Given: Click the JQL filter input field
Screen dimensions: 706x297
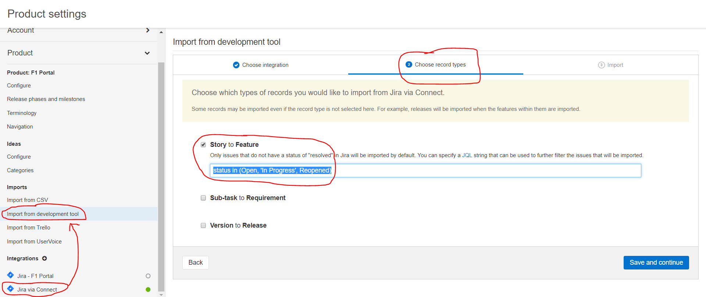Looking at the screenshot, I should 425,170.
